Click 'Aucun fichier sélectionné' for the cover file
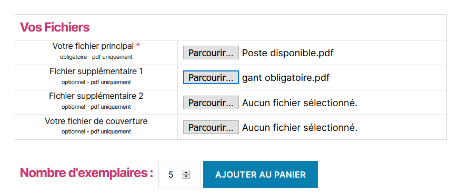Viewport: 461px width, 196px height. [x=299, y=127]
